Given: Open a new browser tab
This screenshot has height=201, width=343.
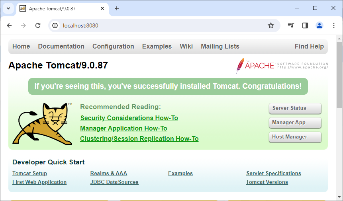Looking at the screenshot, I should click(117, 8).
